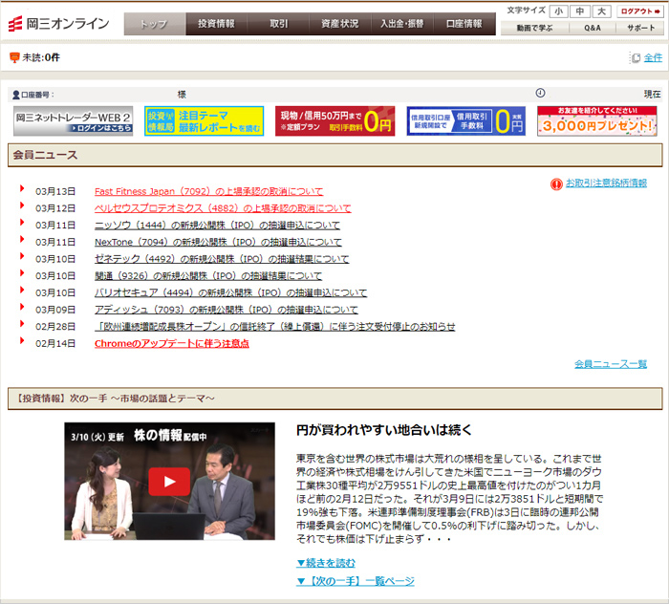The width and height of the screenshot is (669, 604).
Task: Open Fast Fitness Japan (7092) news
Action: (208, 191)
